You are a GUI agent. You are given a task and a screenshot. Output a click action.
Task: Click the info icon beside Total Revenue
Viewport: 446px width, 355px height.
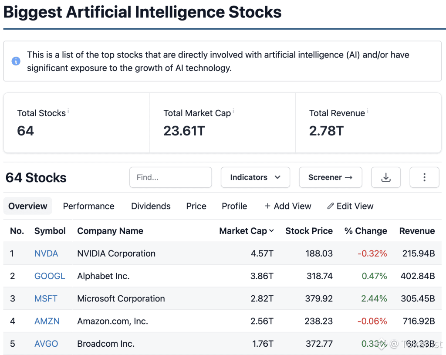[368, 112]
